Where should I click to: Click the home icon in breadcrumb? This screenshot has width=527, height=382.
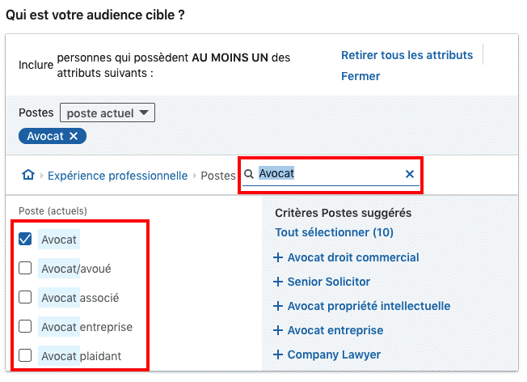pos(28,176)
